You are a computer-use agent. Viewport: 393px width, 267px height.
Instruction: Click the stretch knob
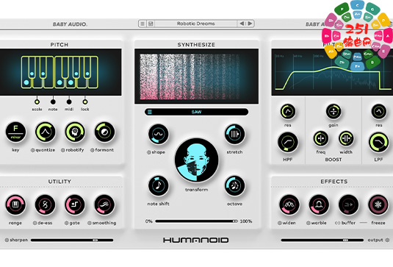[234, 135]
